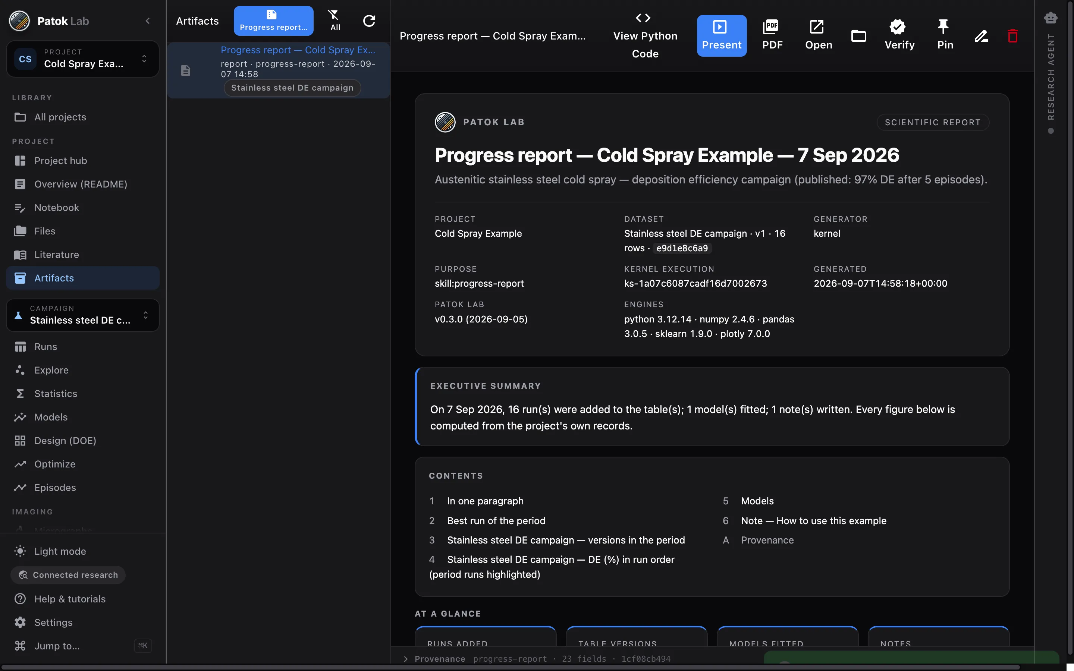Click the Stainless steel DE campaign tag
The height and width of the screenshot is (671, 1074).
point(292,88)
